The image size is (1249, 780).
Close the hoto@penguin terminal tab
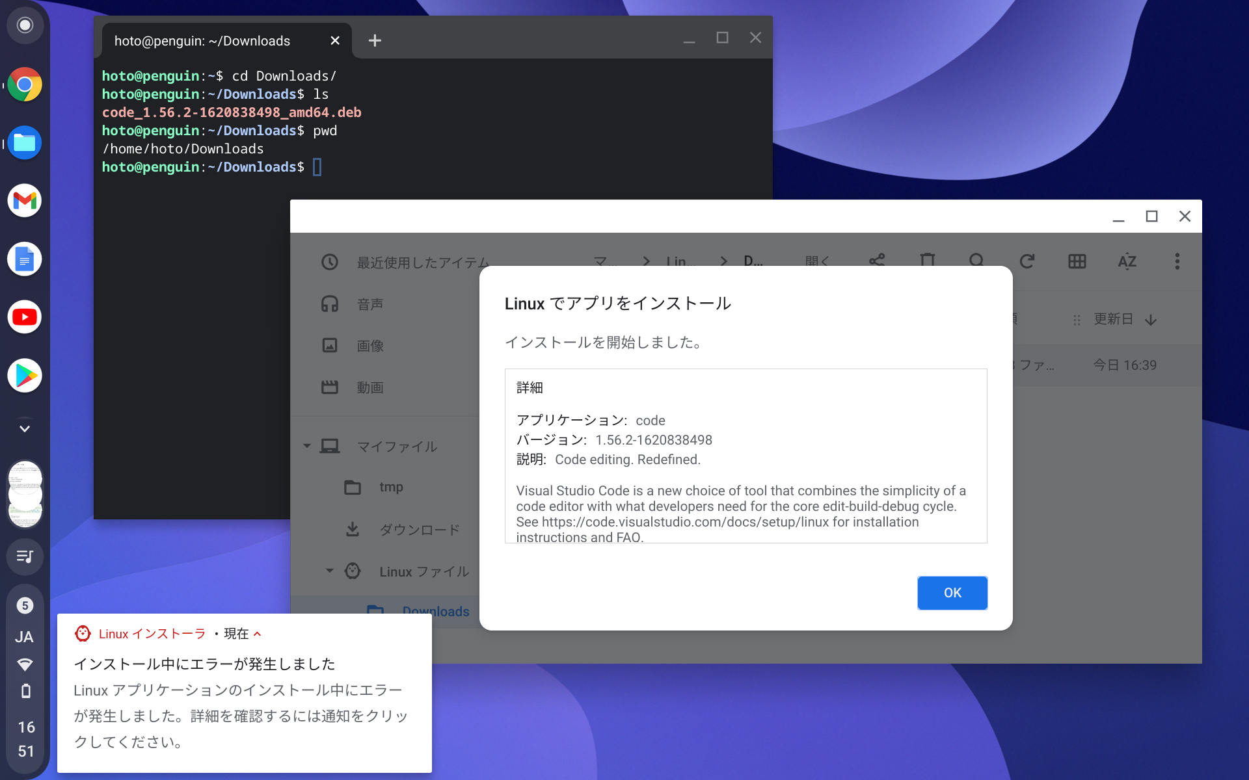(335, 40)
